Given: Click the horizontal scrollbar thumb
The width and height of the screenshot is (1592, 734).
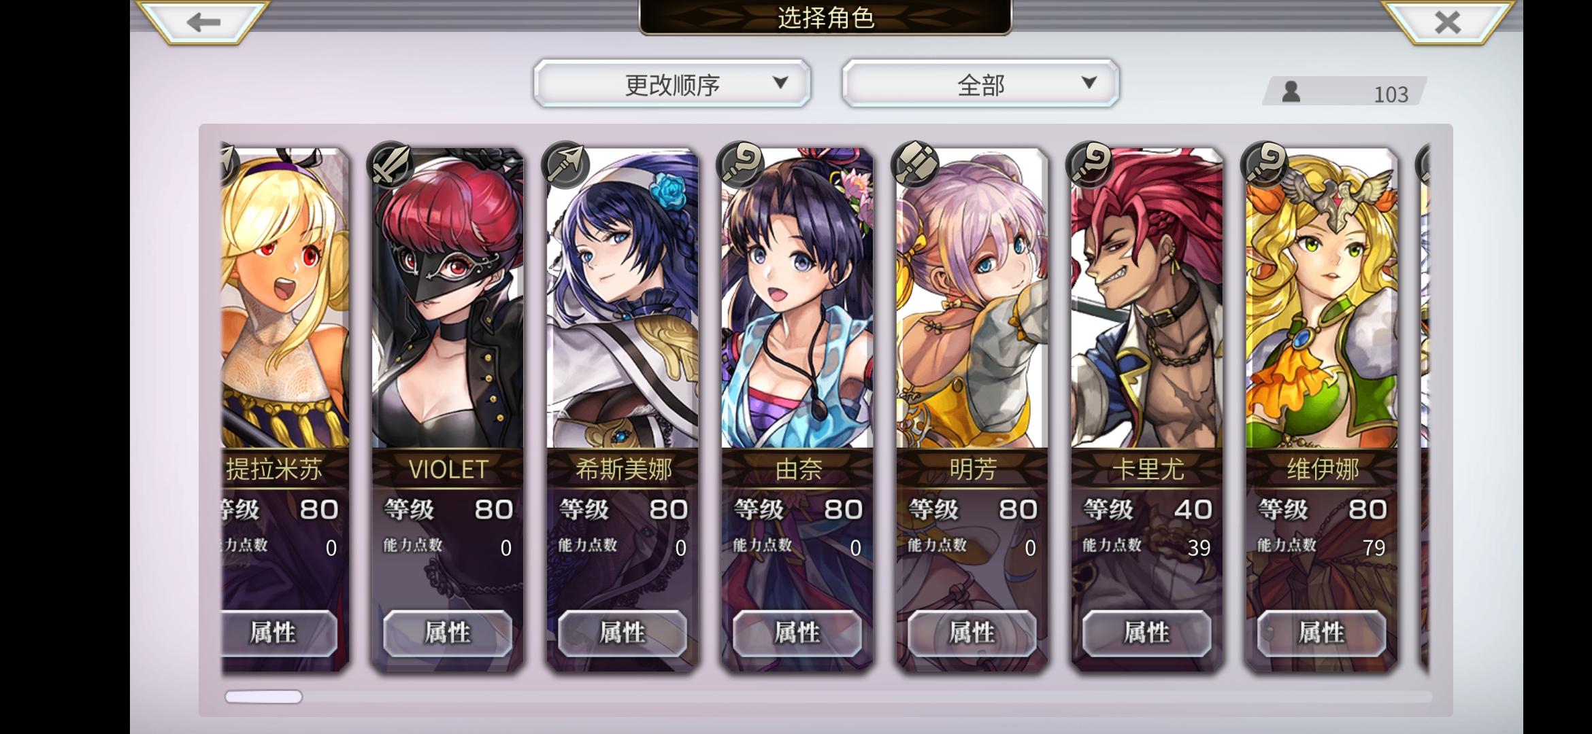Looking at the screenshot, I should (x=263, y=697).
